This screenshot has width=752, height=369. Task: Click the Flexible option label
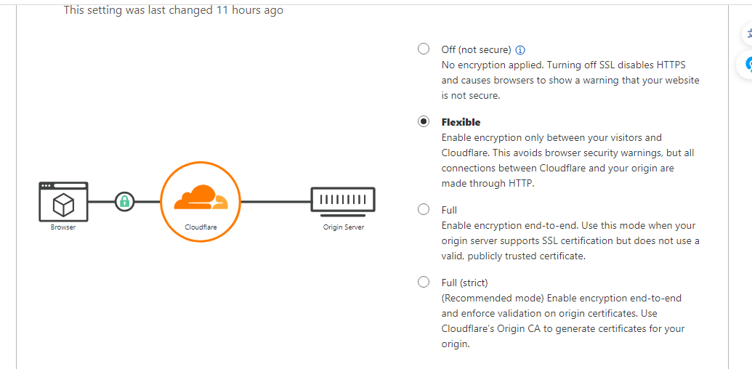pyautogui.click(x=461, y=122)
